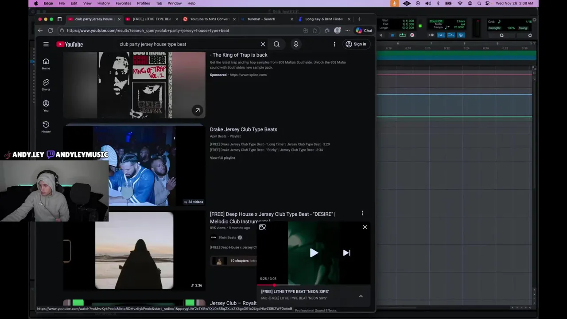Skip to next video in miniplayer

346,253
